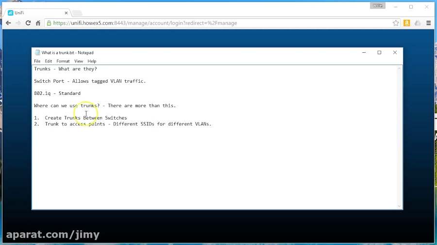
Task: Close the Chrome browser window
Action: [426, 7]
